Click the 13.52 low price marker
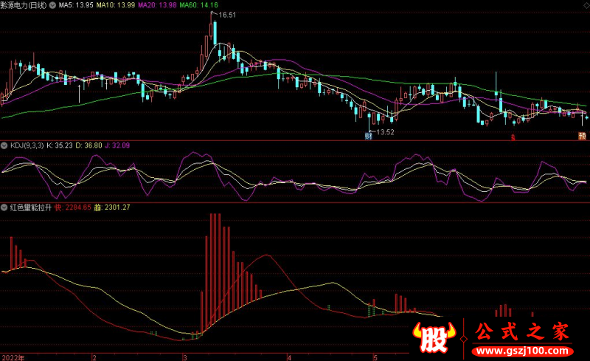This screenshot has width=590, height=361. coord(383,132)
